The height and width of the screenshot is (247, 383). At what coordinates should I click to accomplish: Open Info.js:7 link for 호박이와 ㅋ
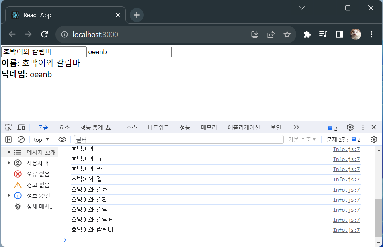(346, 159)
